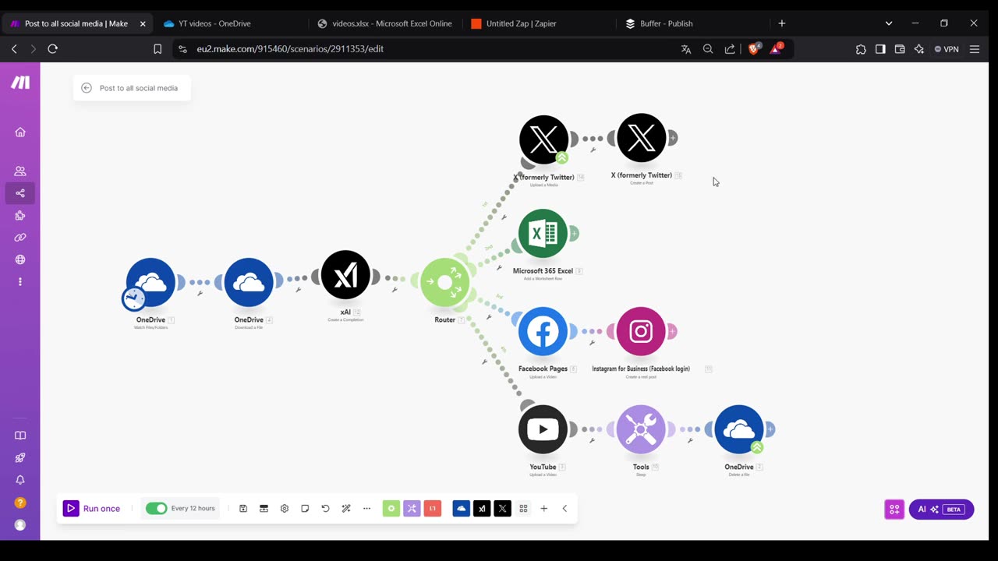Image resolution: width=998 pixels, height=561 pixels.
Task: Open Home in Make sidebar
Action: 20,132
